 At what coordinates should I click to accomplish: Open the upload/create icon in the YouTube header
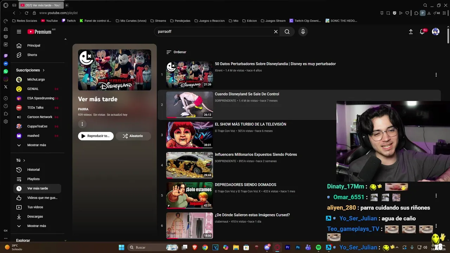[x=411, y=32]
